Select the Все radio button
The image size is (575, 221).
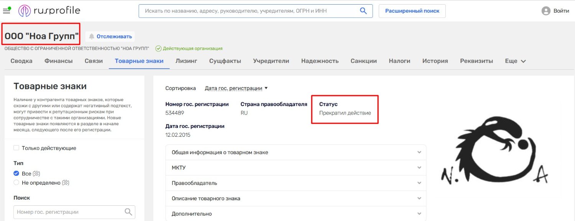tap(16, 174)
